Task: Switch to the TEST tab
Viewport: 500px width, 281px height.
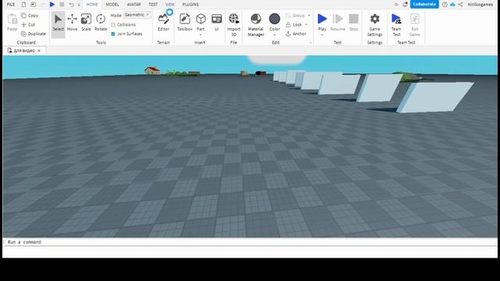Action: (153, 5)
